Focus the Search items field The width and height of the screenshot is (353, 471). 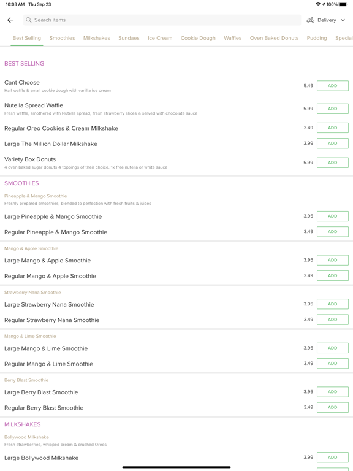tap(162, 20)
